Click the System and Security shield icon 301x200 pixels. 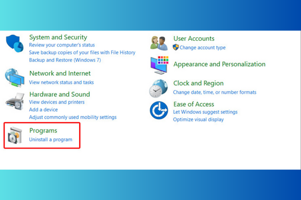[15, 43]
